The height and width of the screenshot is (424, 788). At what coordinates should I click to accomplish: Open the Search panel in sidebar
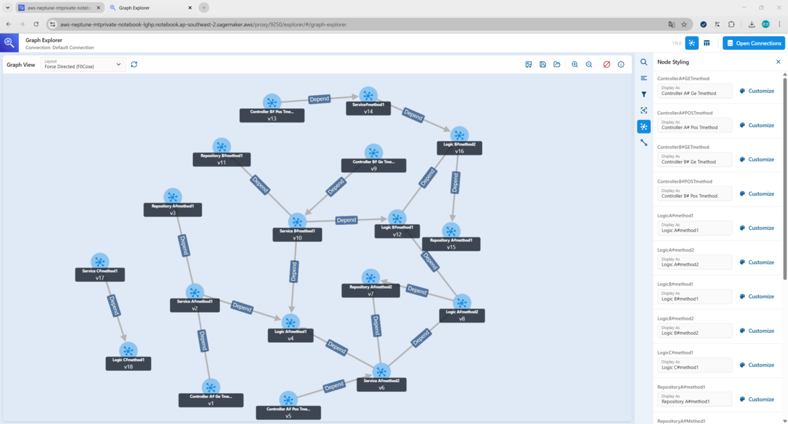[644, 62]
